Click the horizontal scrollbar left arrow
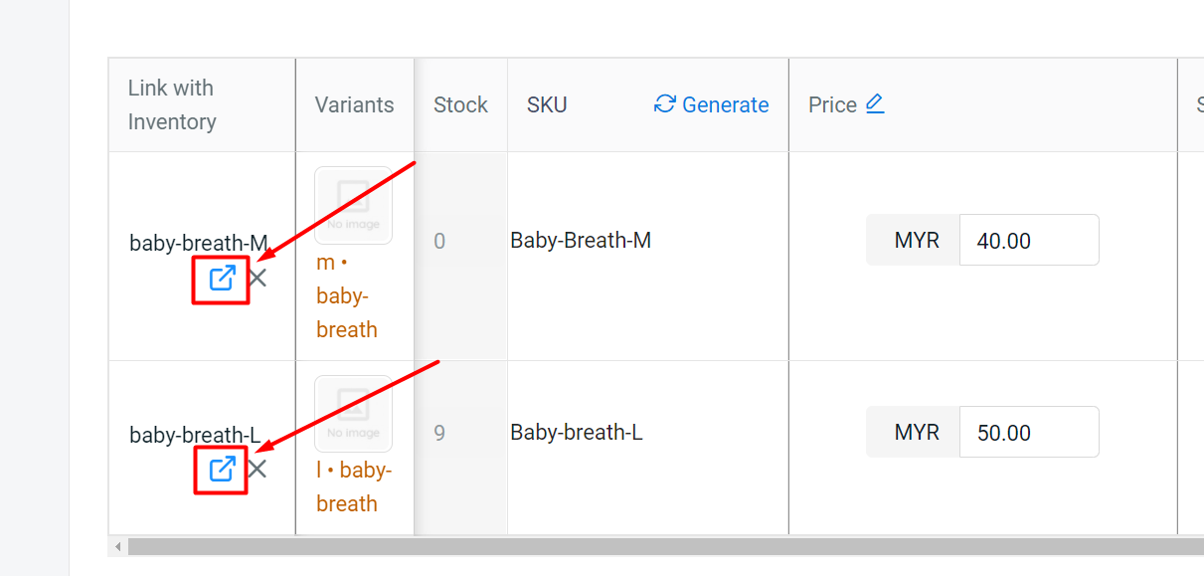 (118, 546)
